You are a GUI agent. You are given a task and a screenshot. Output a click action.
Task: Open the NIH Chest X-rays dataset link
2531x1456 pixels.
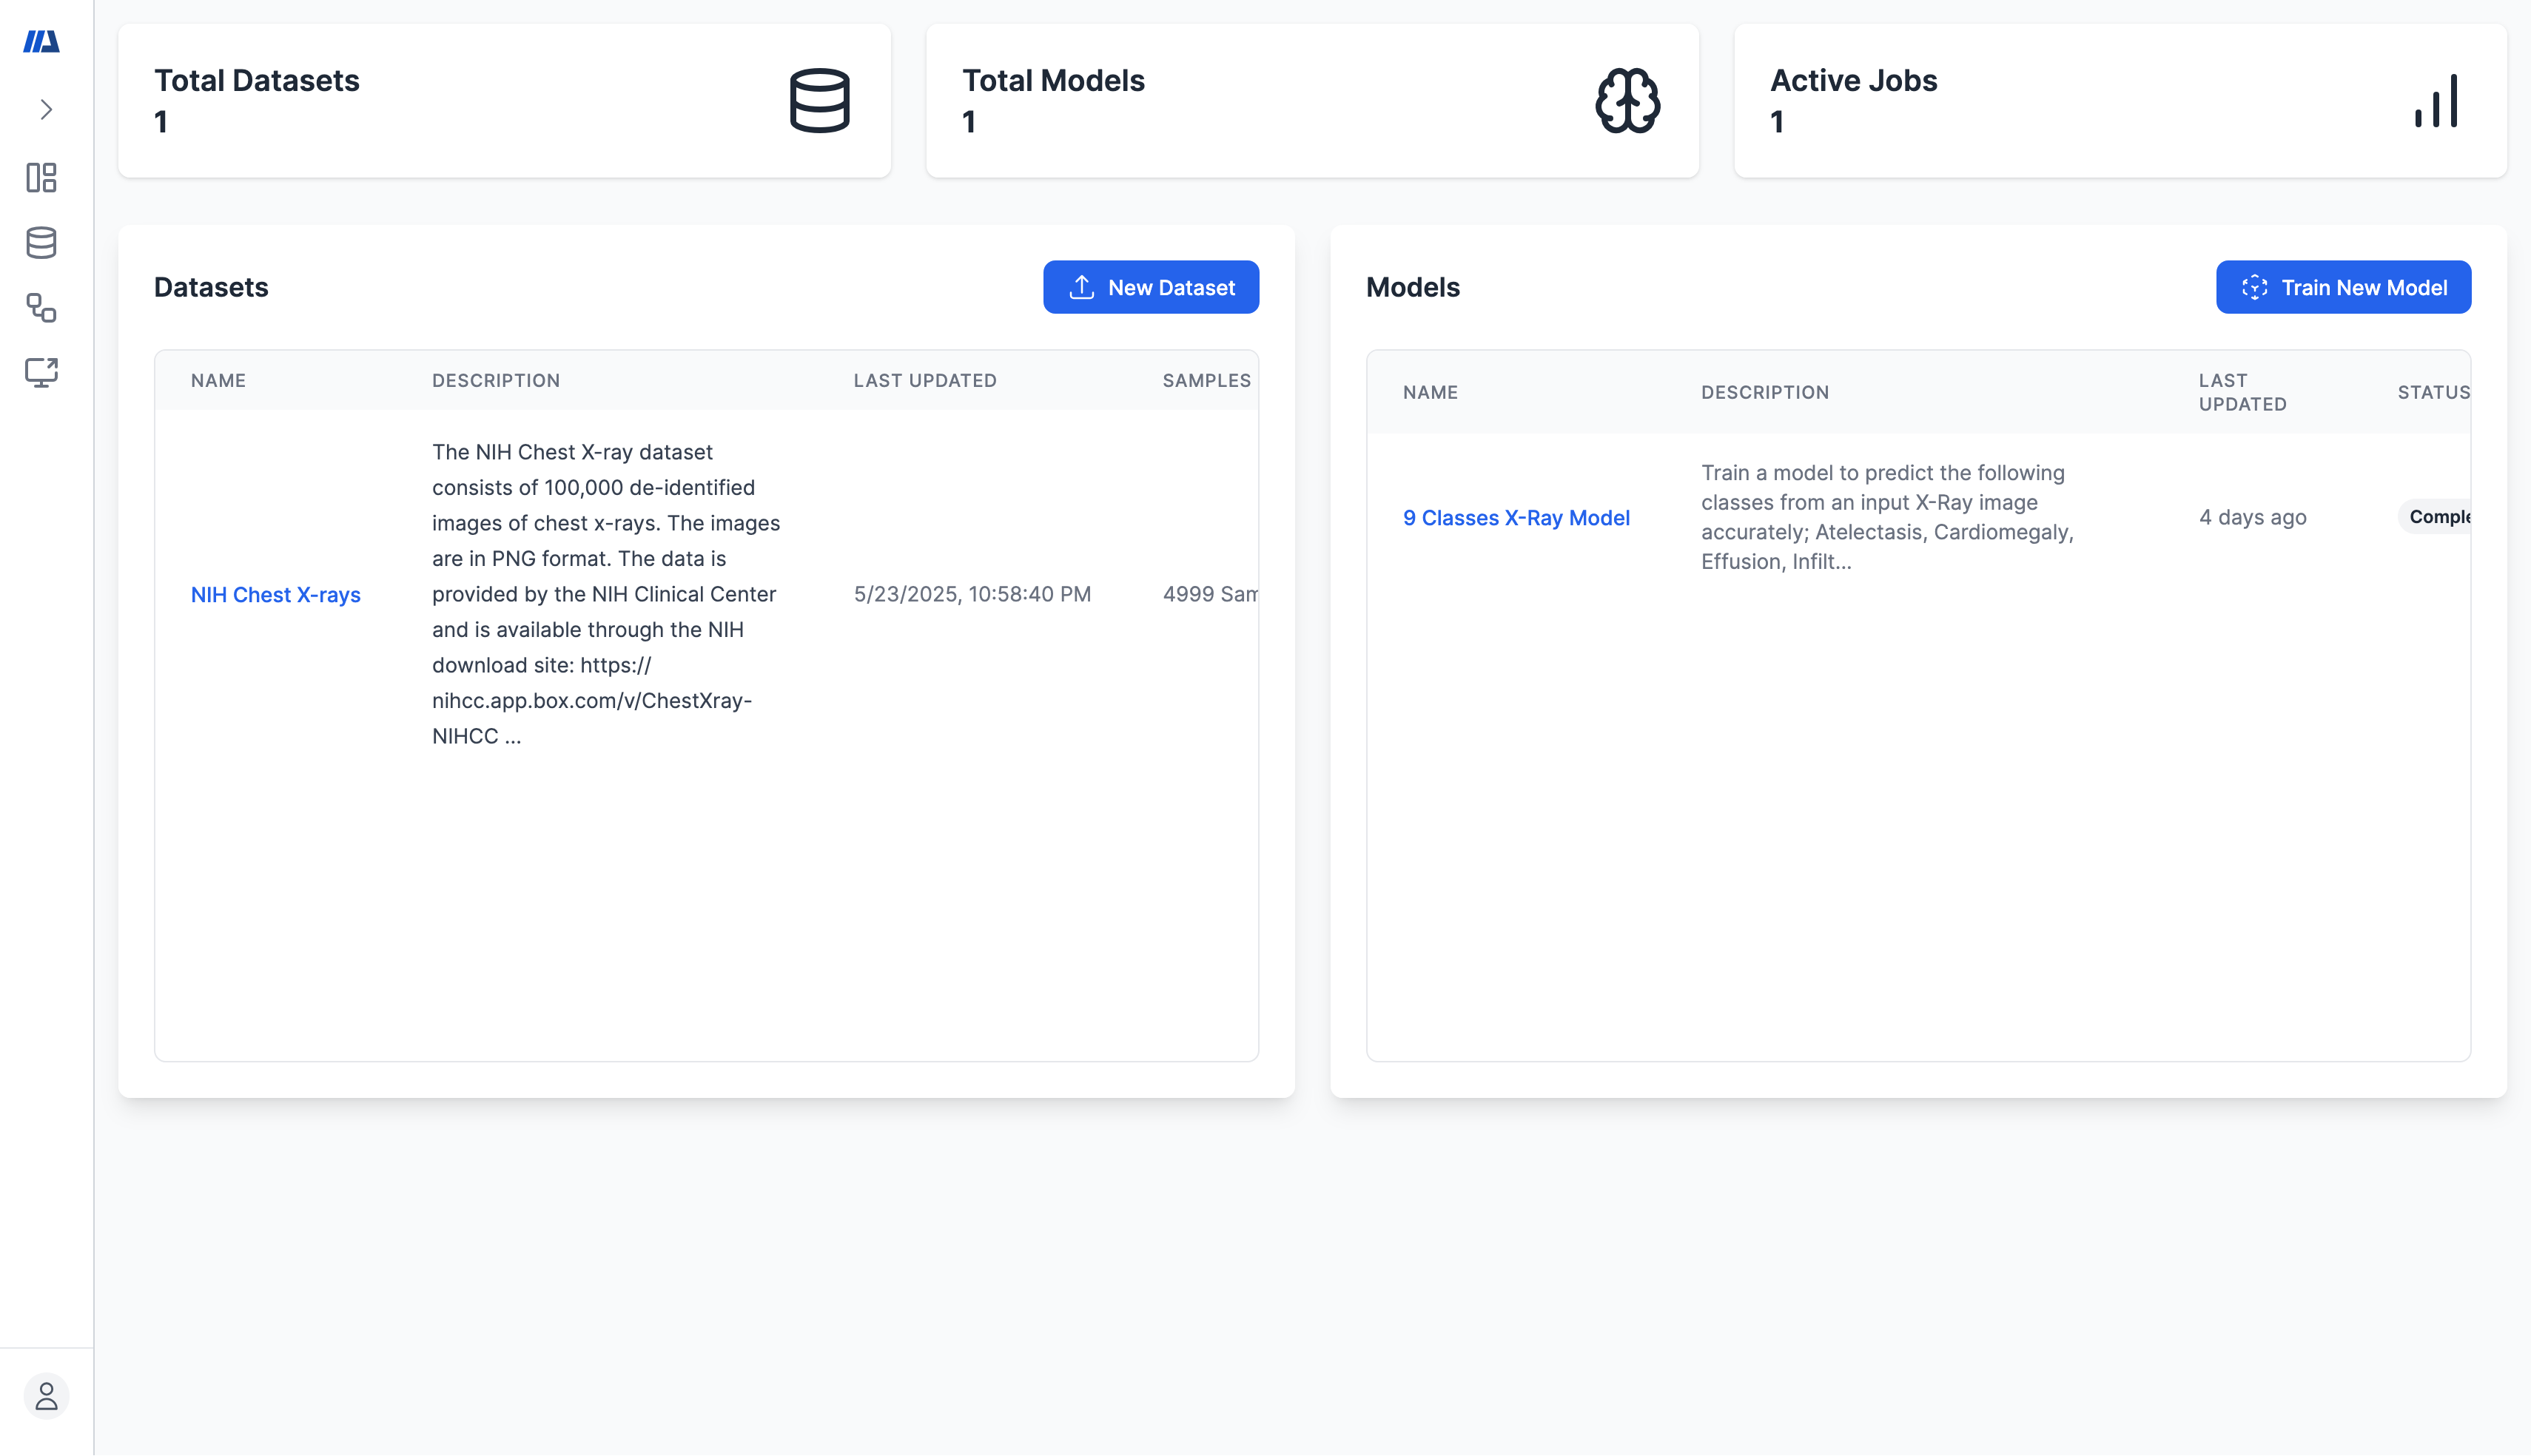[275, 595]
